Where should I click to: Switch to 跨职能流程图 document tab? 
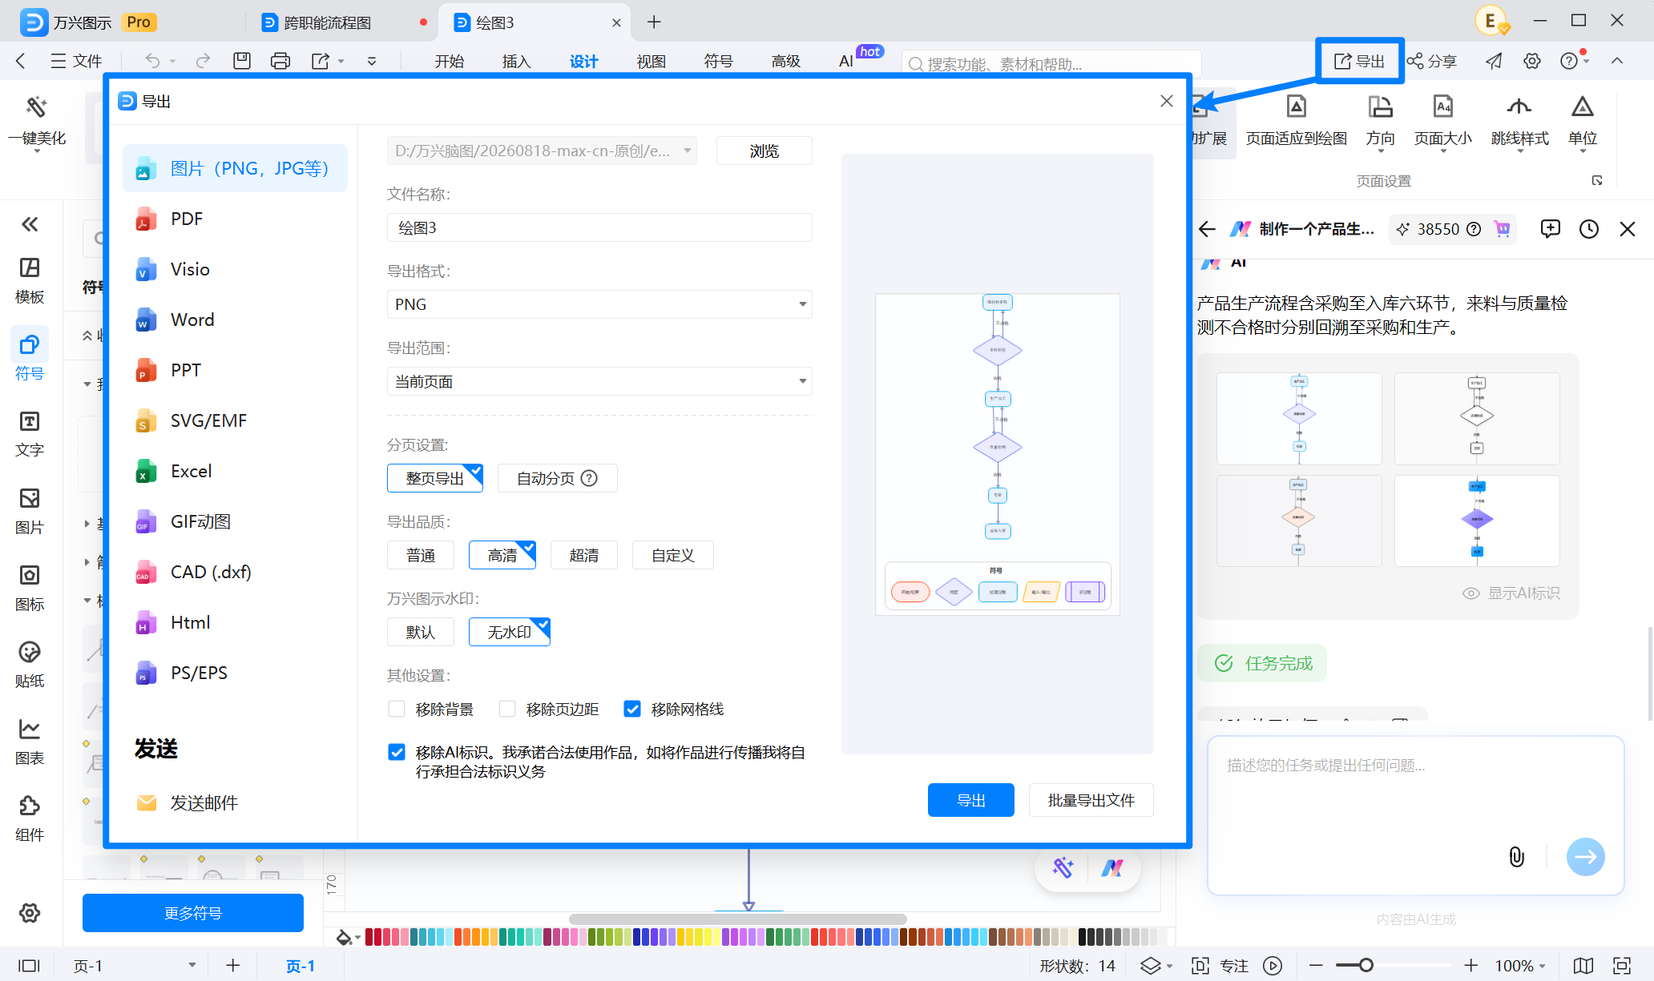329,22
